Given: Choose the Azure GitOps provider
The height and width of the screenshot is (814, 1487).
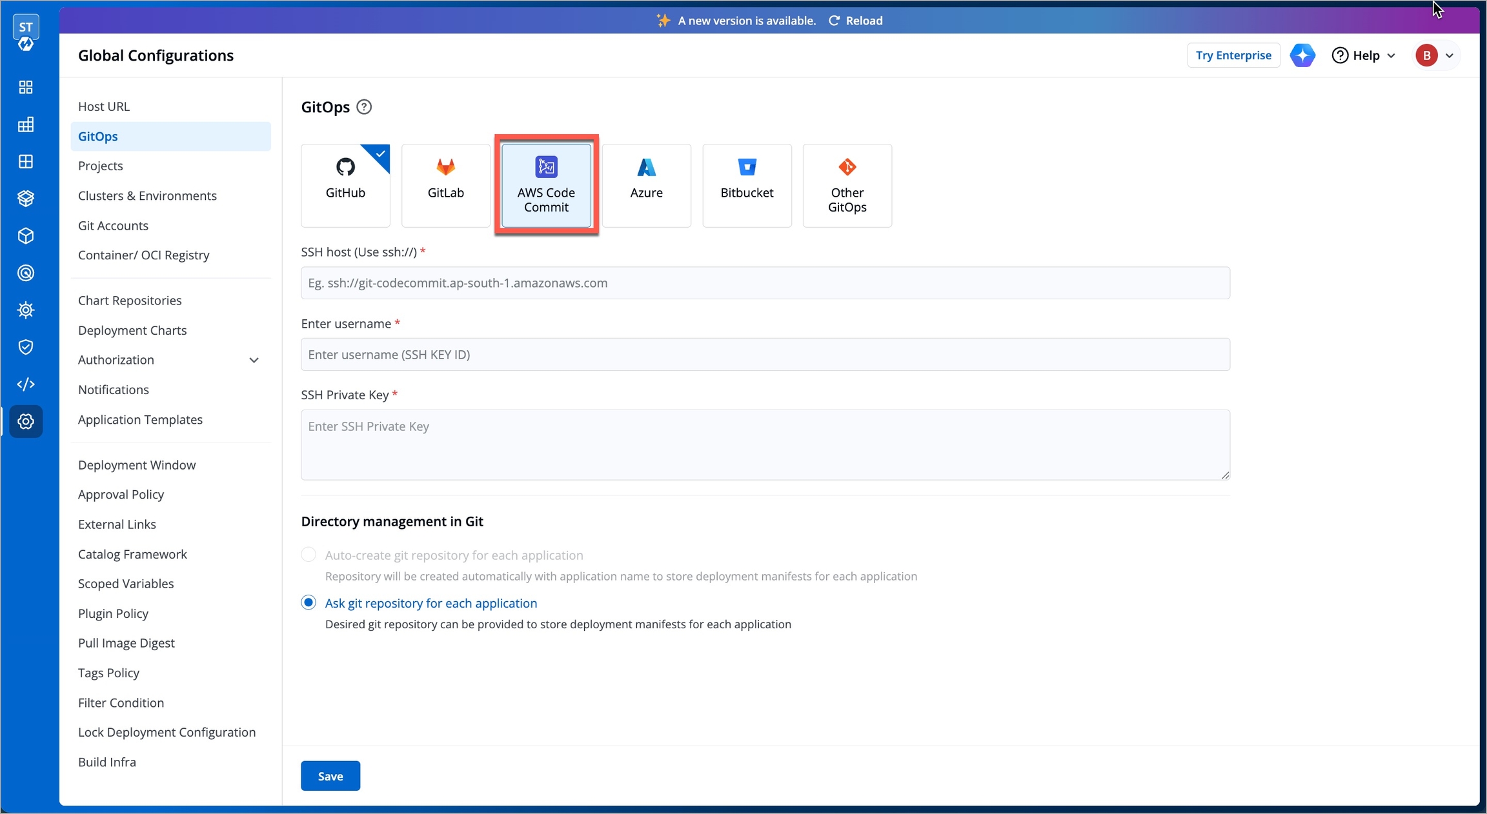Looking at the screenshot, I should 646,185.
